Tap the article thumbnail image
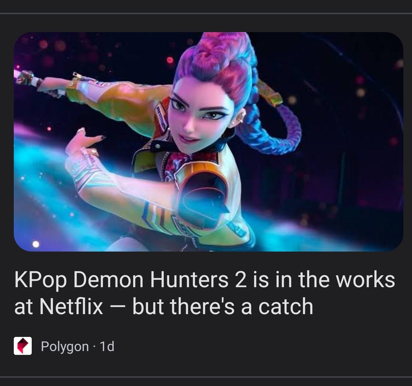This screenshot has height=386, width=412. 208,142
